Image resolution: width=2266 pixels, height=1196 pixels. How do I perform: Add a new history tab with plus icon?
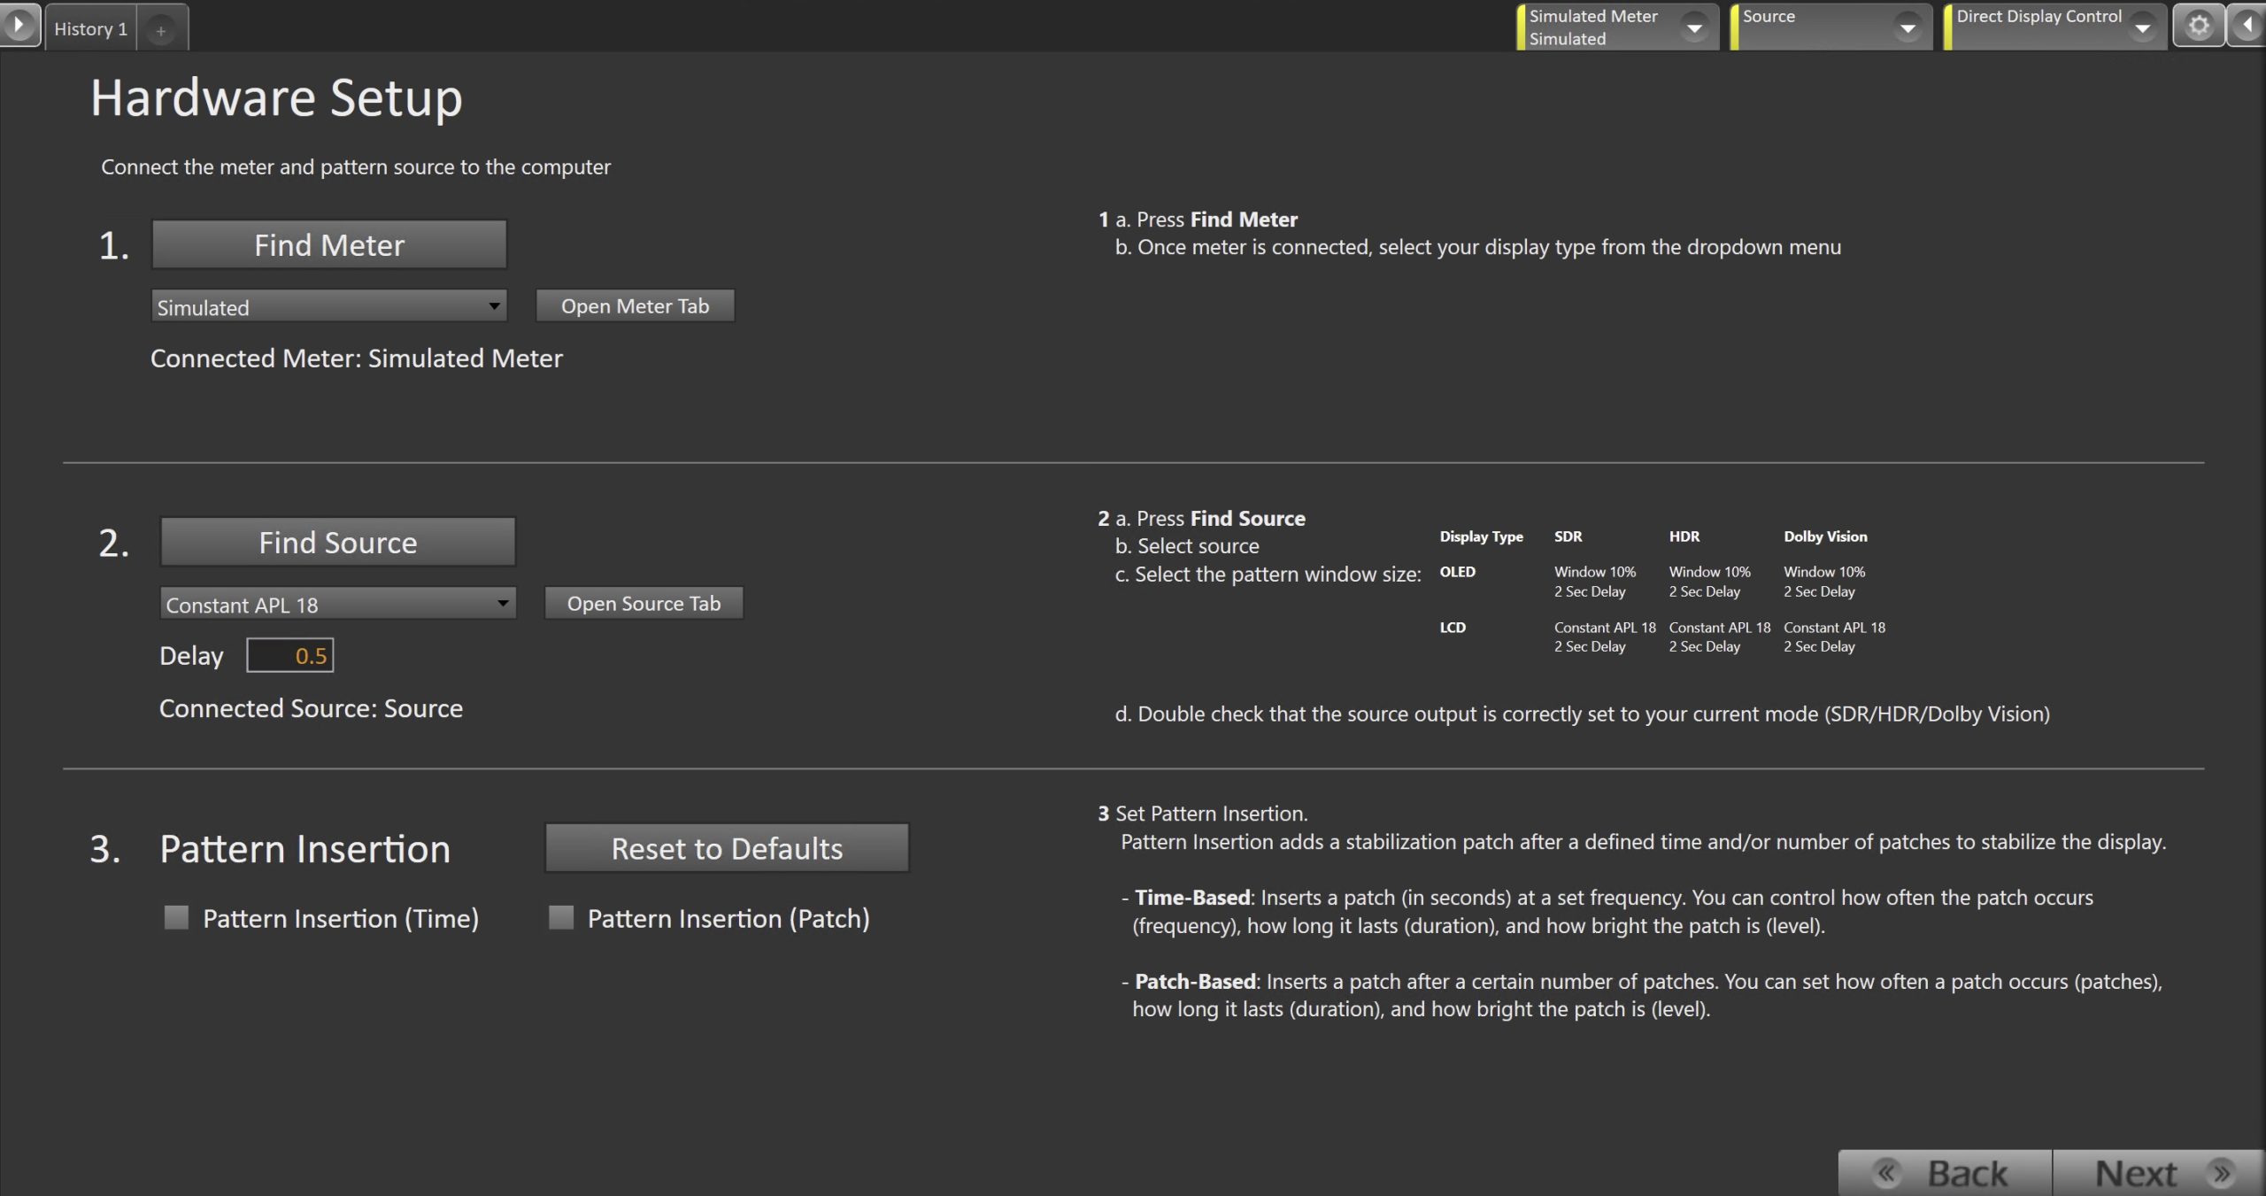[x=161, y=30]
